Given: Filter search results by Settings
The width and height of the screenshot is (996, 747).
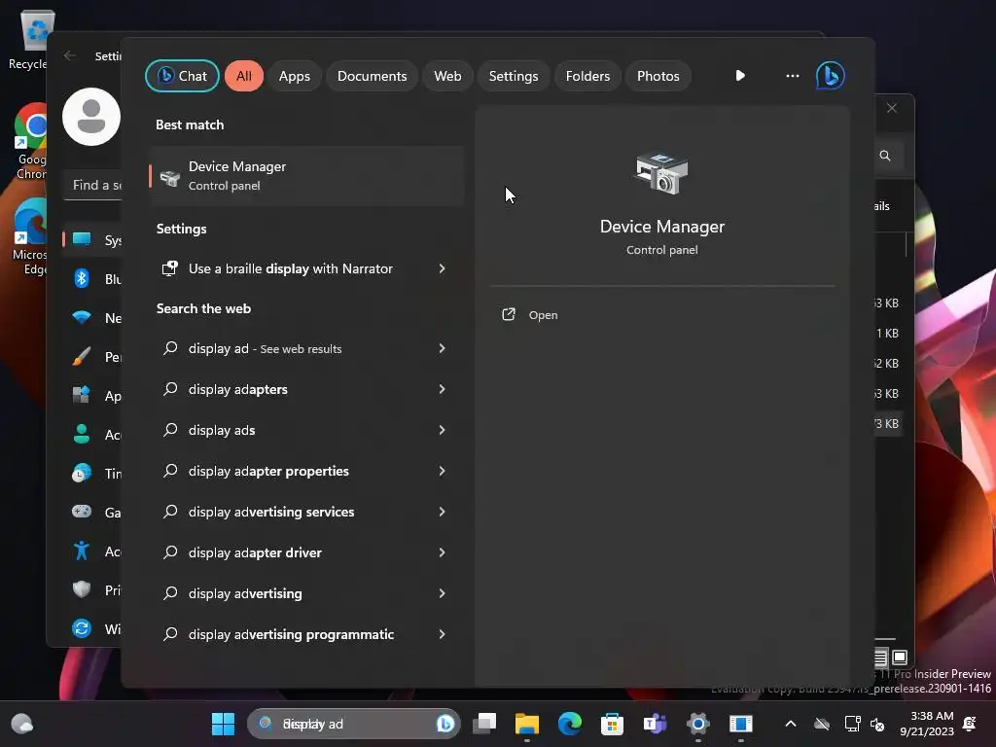Looking at the screenshot, I should 514,76.
